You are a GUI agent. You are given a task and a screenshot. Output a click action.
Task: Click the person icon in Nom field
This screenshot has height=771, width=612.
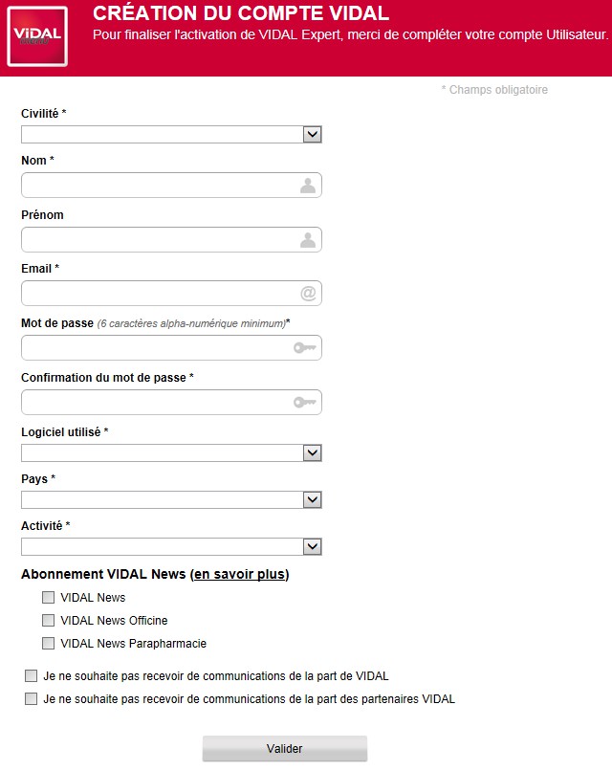tap(307, 186)
